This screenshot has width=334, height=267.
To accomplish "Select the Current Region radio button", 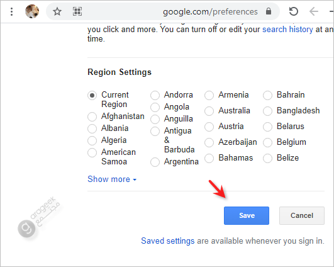I will (92, 95).
